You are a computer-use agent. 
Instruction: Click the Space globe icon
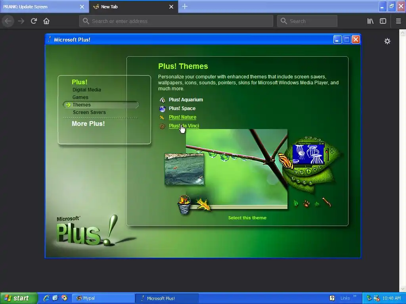click(162, 108)
